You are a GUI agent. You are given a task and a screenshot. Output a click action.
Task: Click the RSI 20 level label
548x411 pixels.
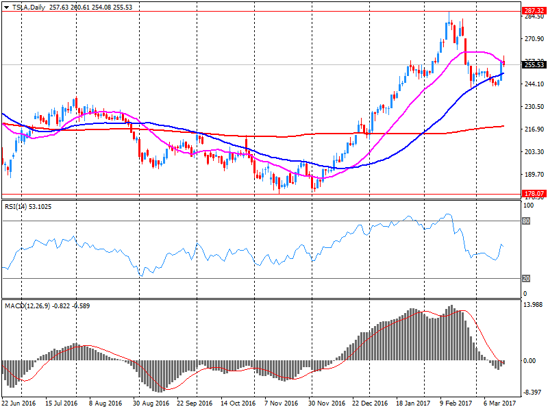(527, 278)
